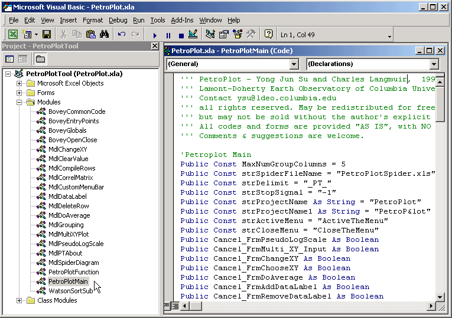Open the Toolbox hammer and wrench icon

[x=251, y=35]
